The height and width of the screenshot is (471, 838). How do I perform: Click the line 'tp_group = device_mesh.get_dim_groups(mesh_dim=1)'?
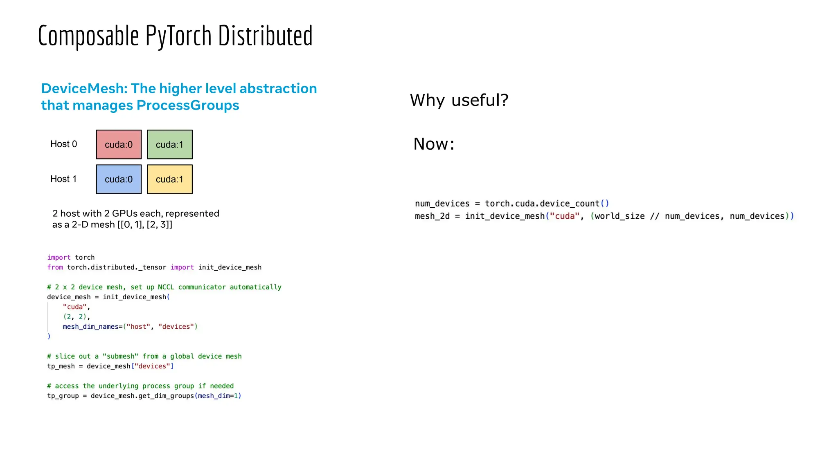(x=144, y=396)
